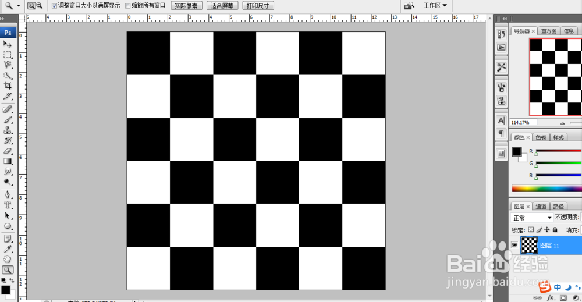The height and width of the screenshot is (302, 582).
Task: Click the Photoshop Ps logo
Action: [8, 33]
